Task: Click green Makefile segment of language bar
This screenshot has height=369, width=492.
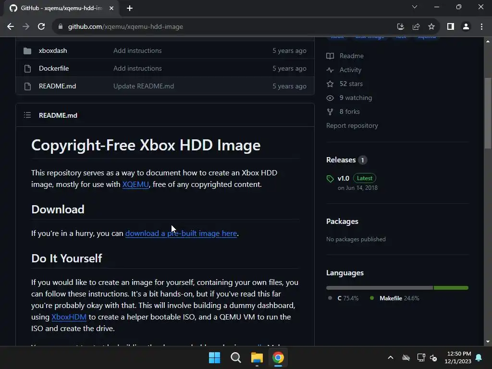Action: pyautogui.click(x=451, y=288)
